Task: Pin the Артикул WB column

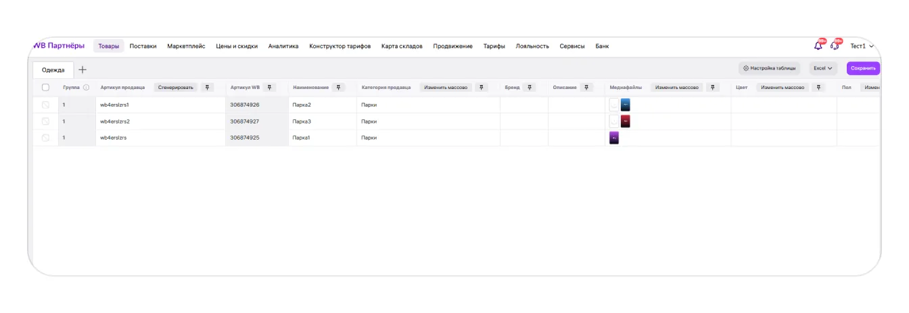Action: 269,88
